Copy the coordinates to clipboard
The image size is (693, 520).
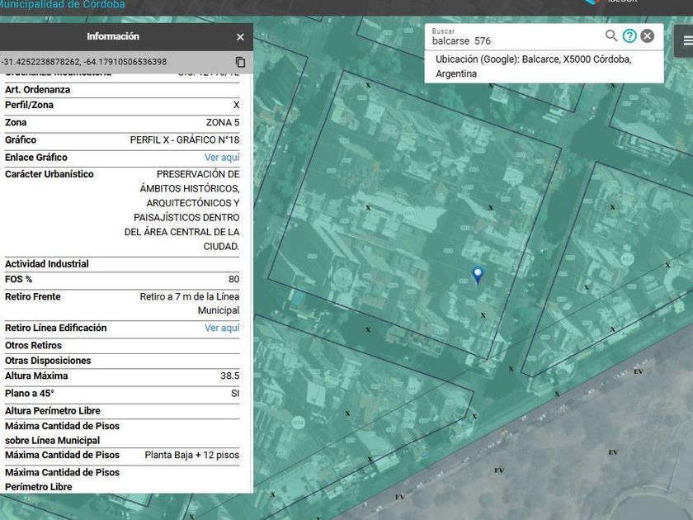click(240, 62)
